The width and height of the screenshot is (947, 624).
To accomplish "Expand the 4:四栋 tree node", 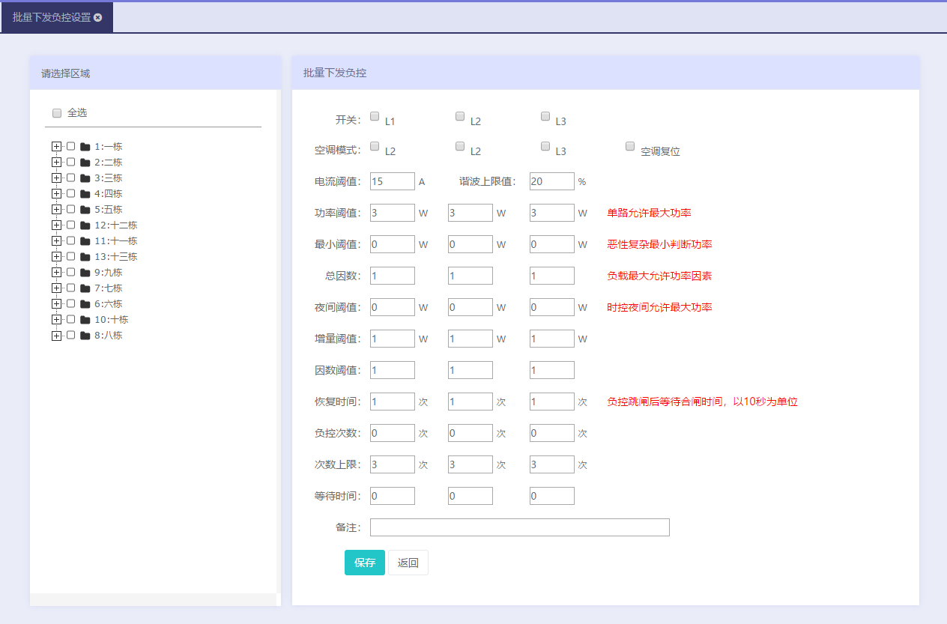I will pyautogui.click(x=56, y=193).
